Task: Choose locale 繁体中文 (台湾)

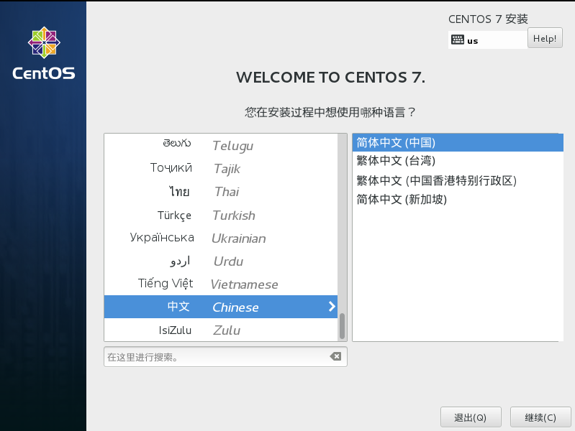Action: (458, 161)
